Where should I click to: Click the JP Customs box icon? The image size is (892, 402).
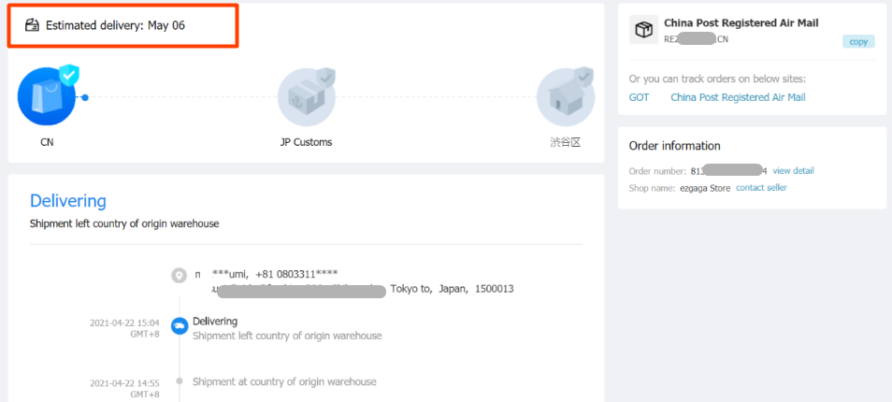tap(306, 97)
